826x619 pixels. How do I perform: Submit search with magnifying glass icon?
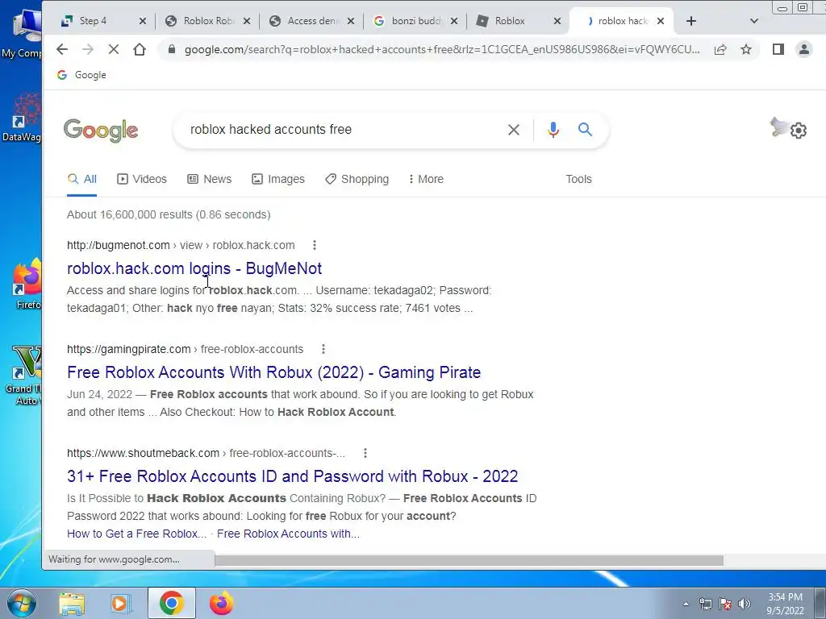[x=585, y=130]
